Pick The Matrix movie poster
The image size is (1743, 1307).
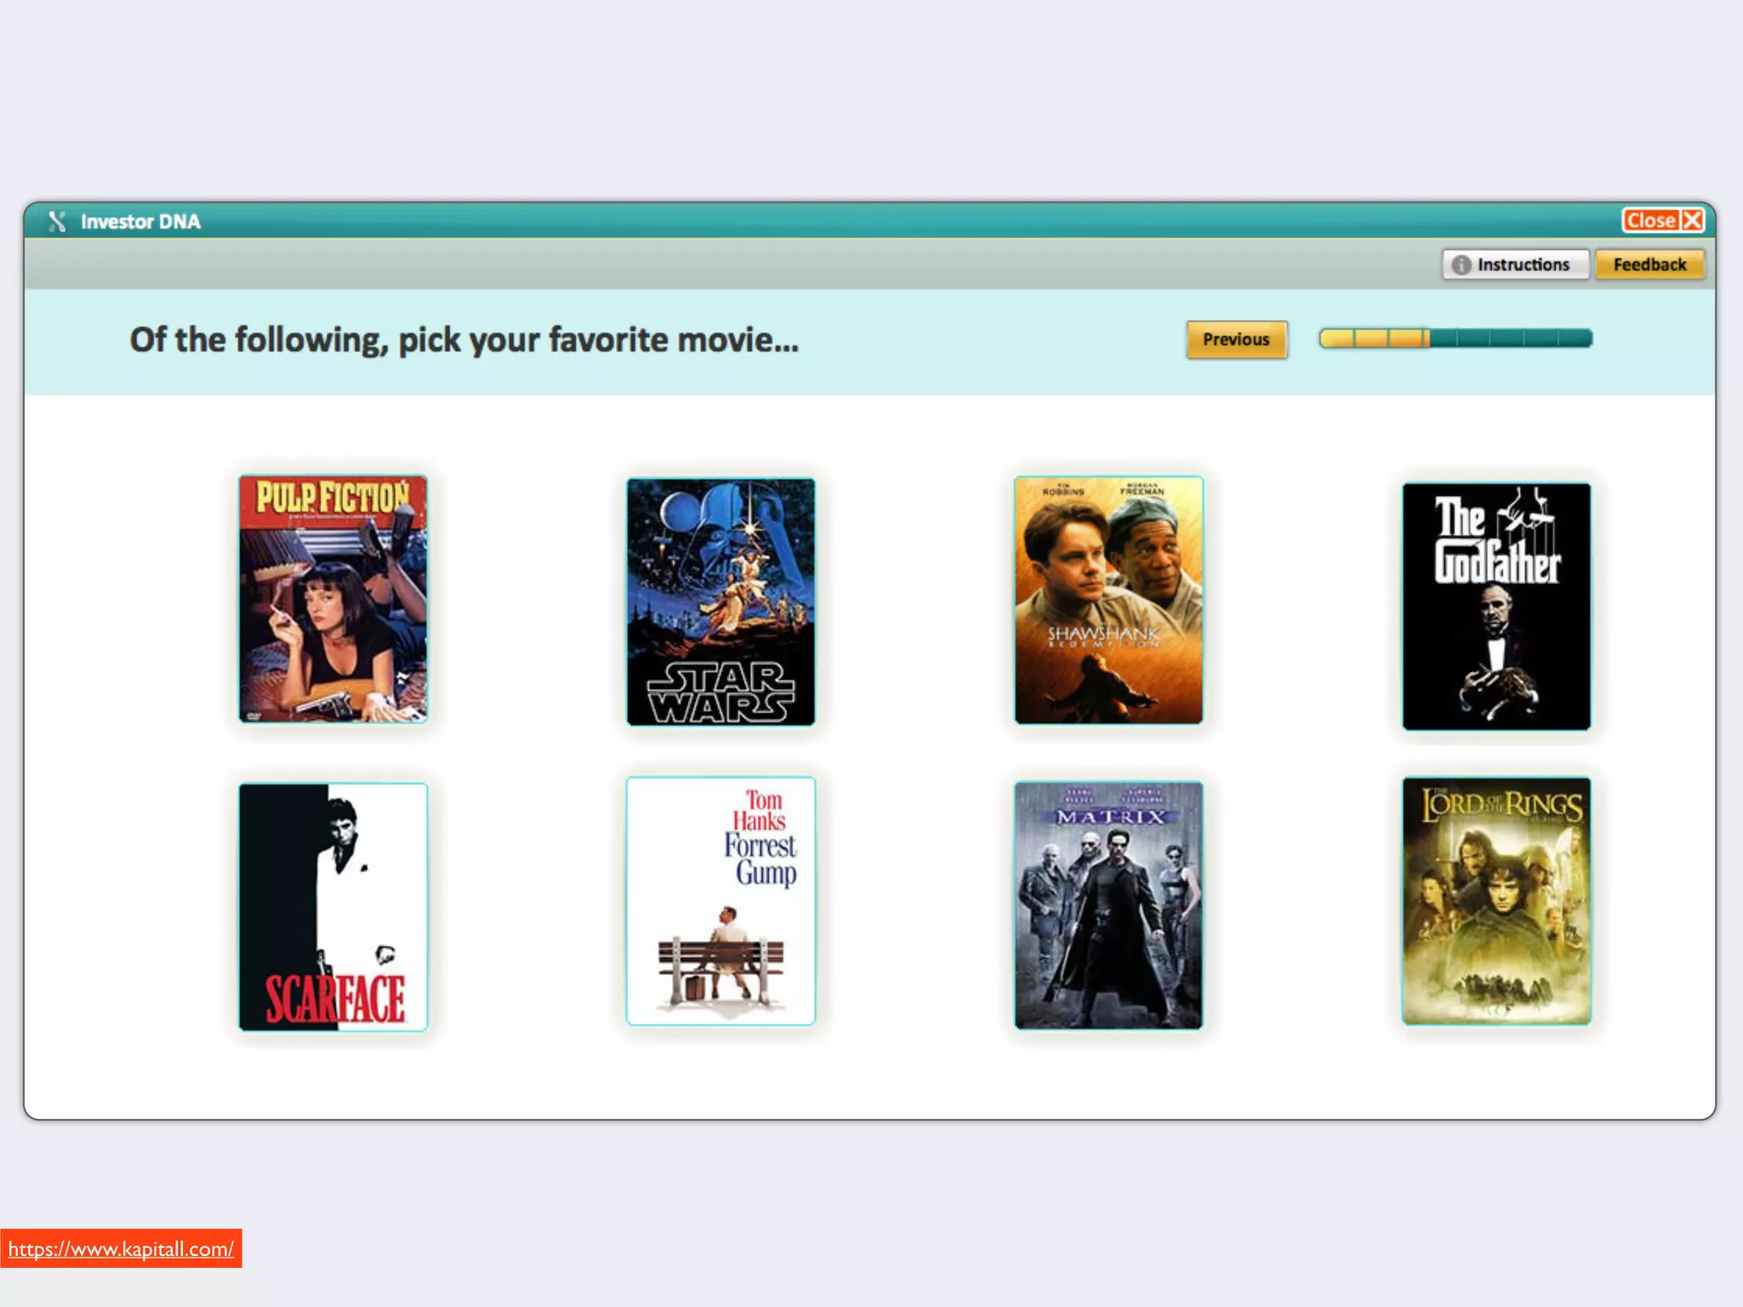pos(1108,905)
